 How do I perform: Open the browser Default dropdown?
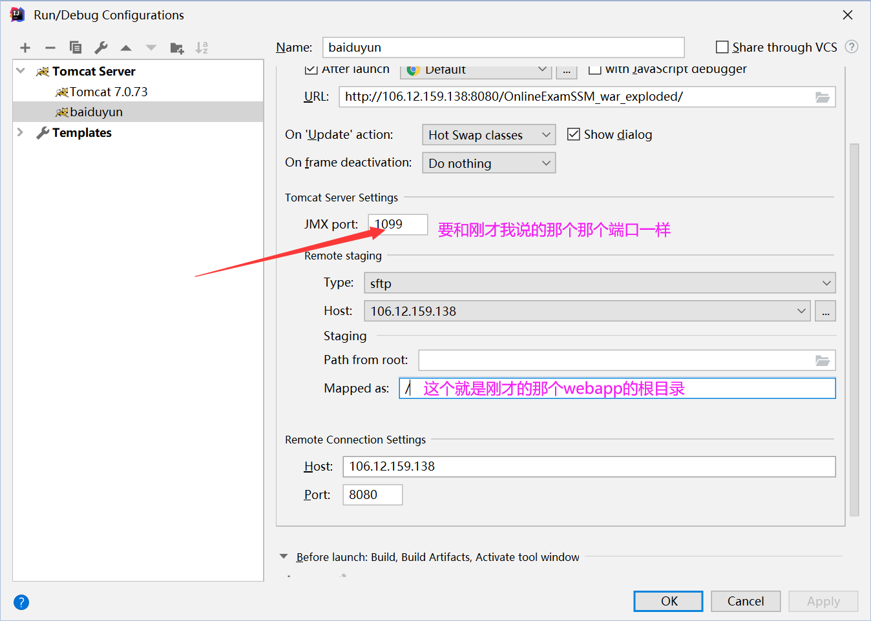click(x=476, y=71)
